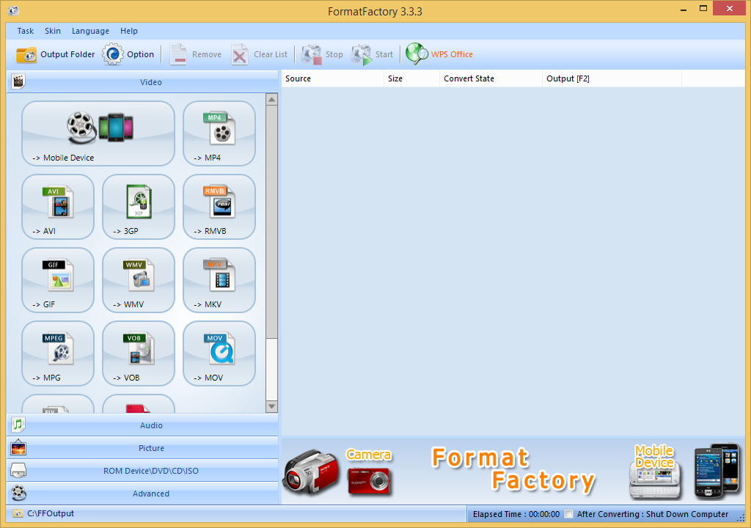
Task: Click the Convert State column header
Action: click(491, 78)
